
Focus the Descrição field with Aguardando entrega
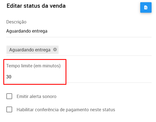pyautogui.click(x=79, y=31)
